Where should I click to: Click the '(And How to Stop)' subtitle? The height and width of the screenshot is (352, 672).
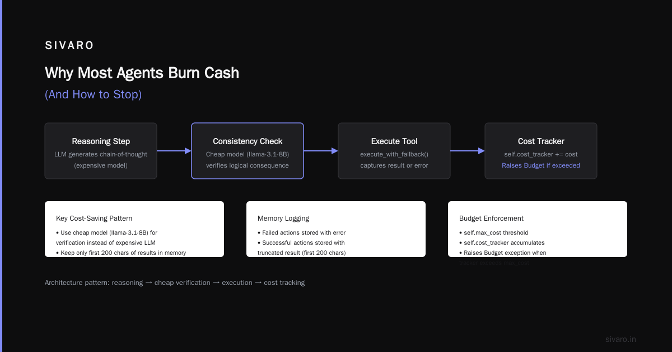tap(93, 94)
